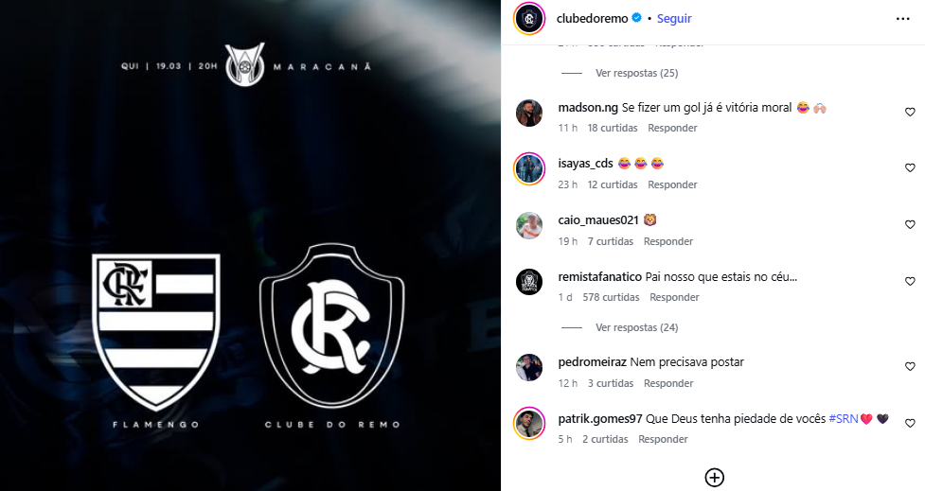Reply to pedromeiraz's comment via Responder
The image size is (925, 491).
click(668, 383)
